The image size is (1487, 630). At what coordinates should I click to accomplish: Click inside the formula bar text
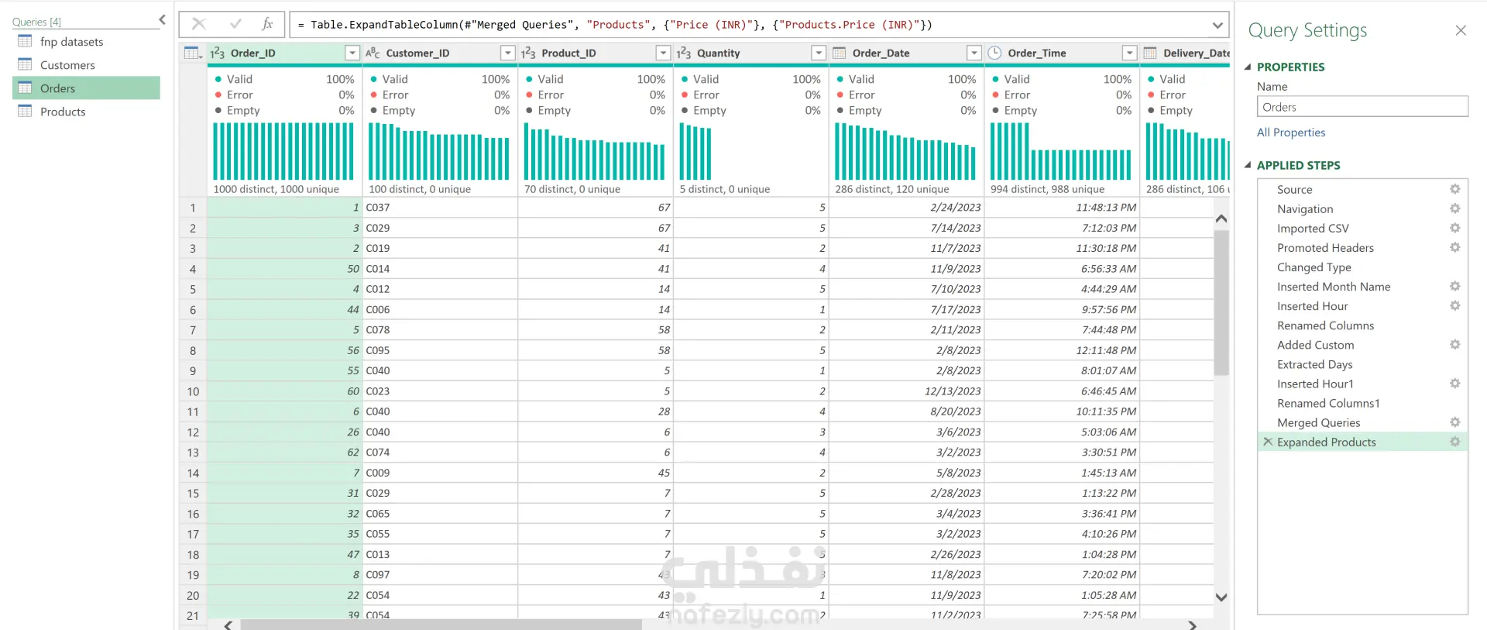(x=615, y=25)
